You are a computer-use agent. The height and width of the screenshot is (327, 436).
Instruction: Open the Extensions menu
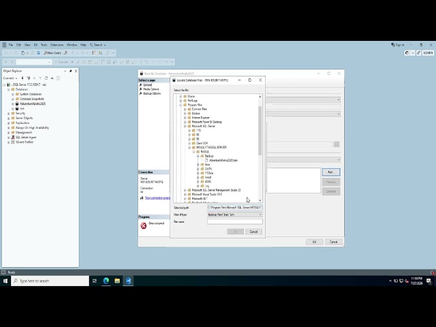tap(57, 45)
